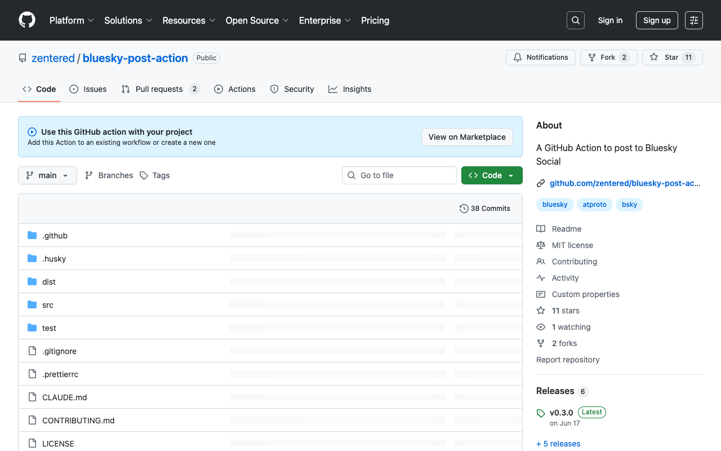The height and width of the screenshot is (451, 721).
Task: Click the commits history clock icon
Action: pyautogui.click(x=464, y=209)
